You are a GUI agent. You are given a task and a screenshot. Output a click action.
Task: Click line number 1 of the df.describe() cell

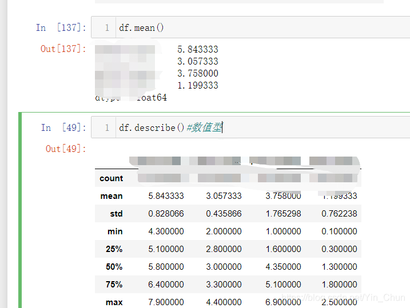click(x=107, y=127)
